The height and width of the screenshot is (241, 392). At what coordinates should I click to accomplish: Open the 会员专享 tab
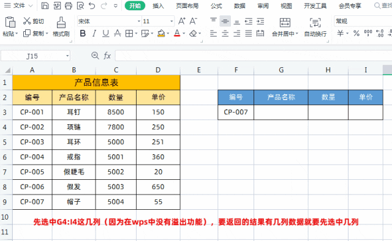coord(350,6)
